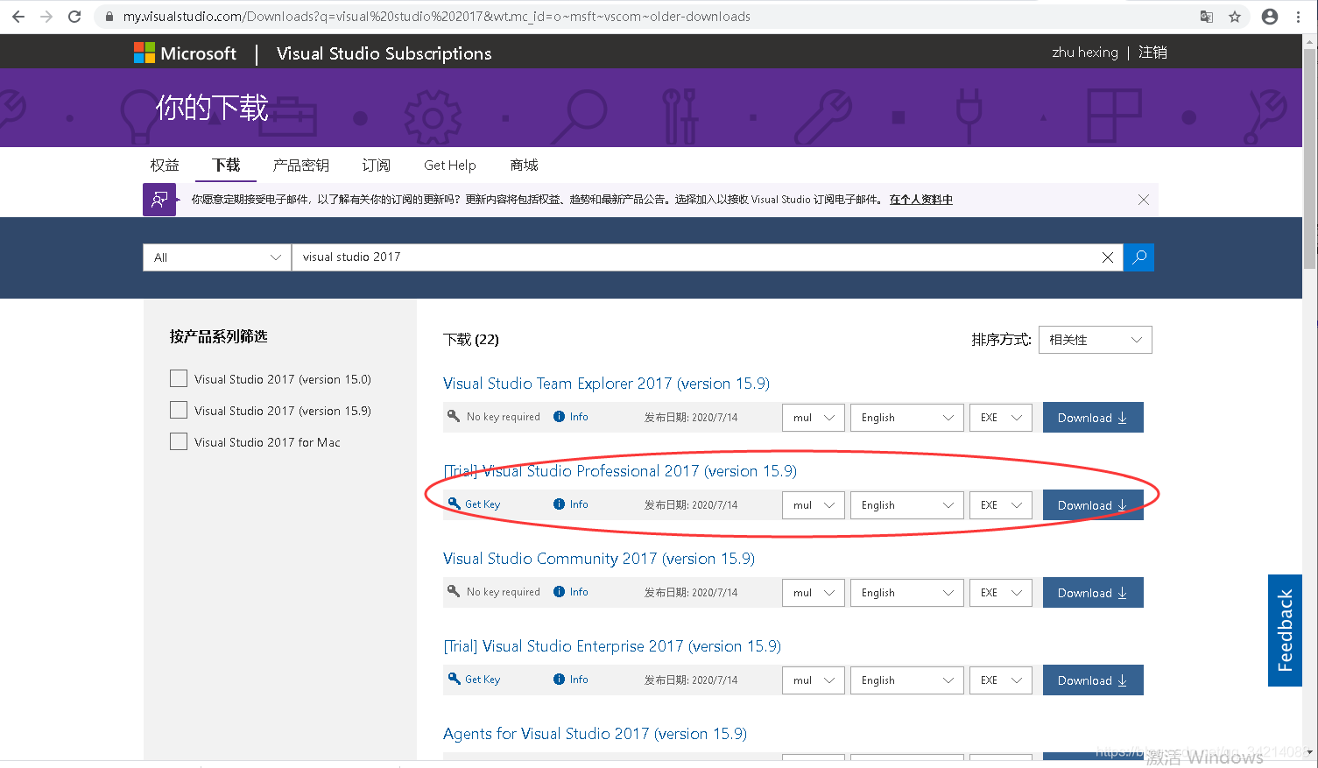Click Info icon for Team Explorer 2017
1318x768 pixels.
pyautogui.click(x=559, y=417)
